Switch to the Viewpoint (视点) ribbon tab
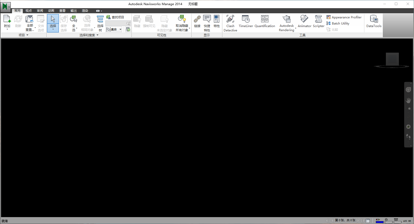 (29, 11)
